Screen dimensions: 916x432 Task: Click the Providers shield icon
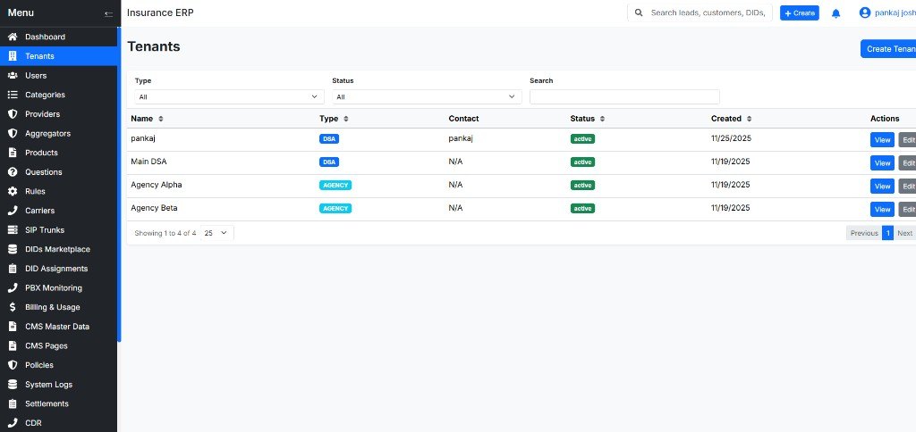13,113
